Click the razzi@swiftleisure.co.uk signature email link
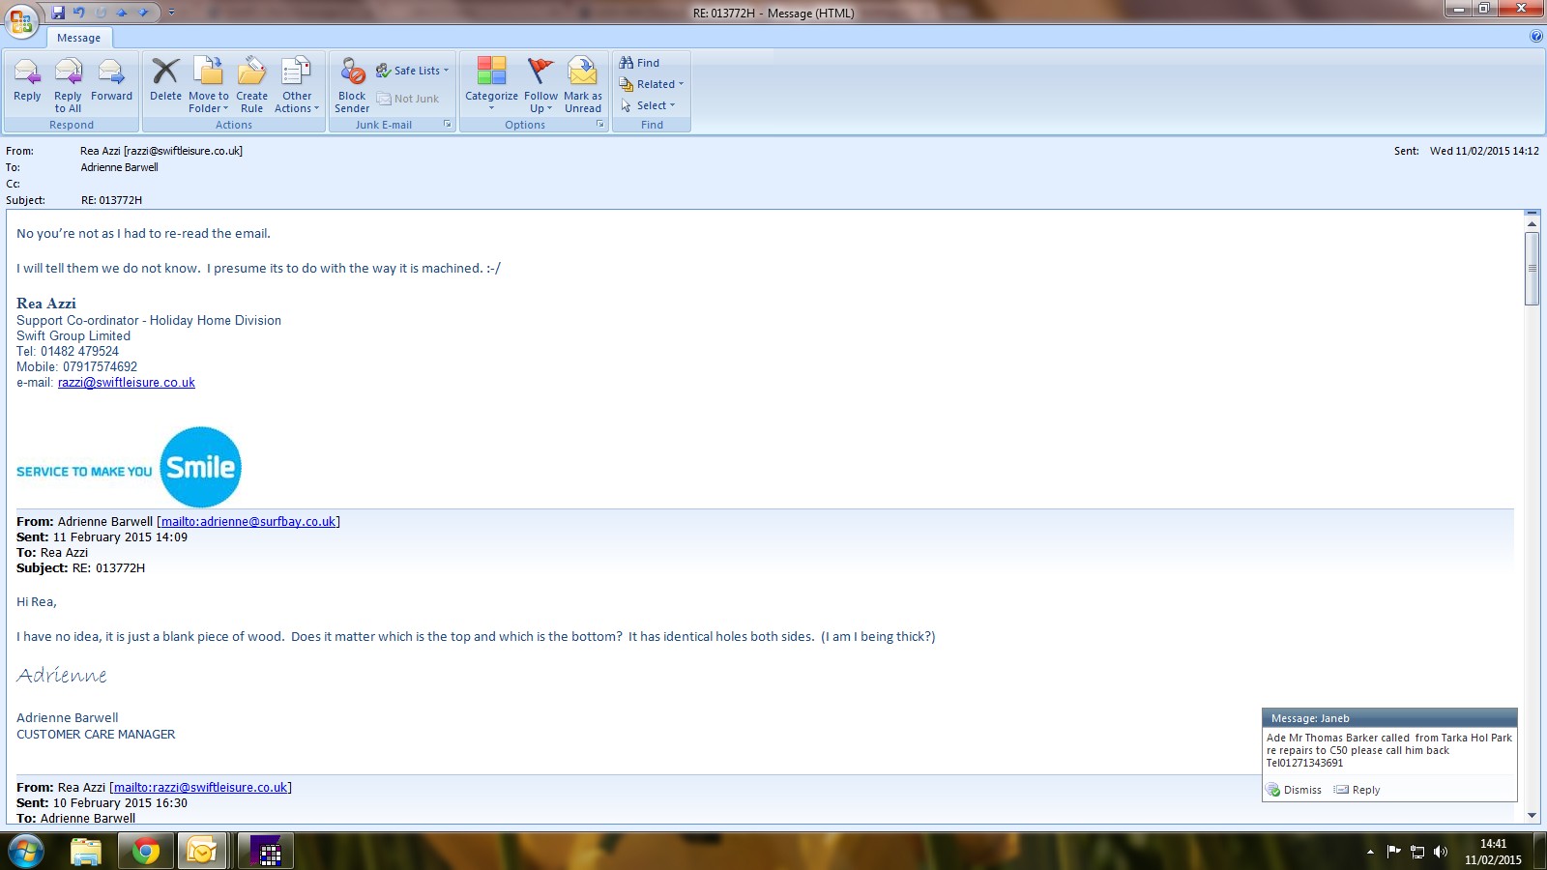1547x870 pixels. pos(126,383)
